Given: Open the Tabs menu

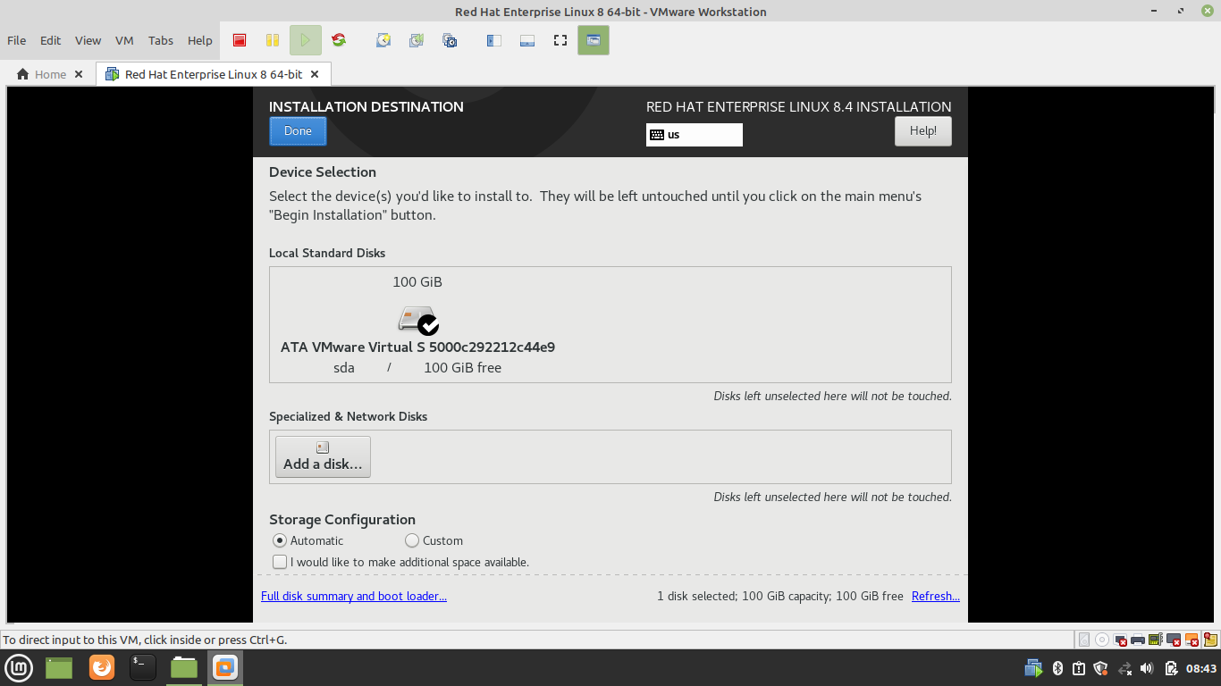Looking at the screenshot, I should pyautogui.click(x=161, y=40).
